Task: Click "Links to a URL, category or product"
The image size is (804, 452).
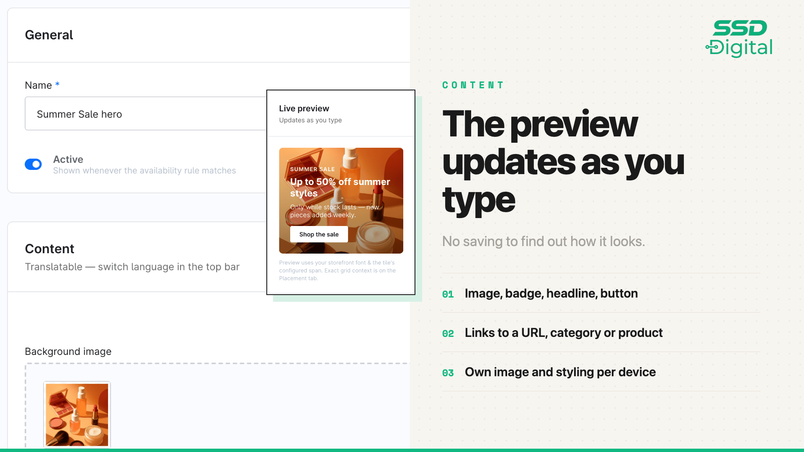Action: 564,333
